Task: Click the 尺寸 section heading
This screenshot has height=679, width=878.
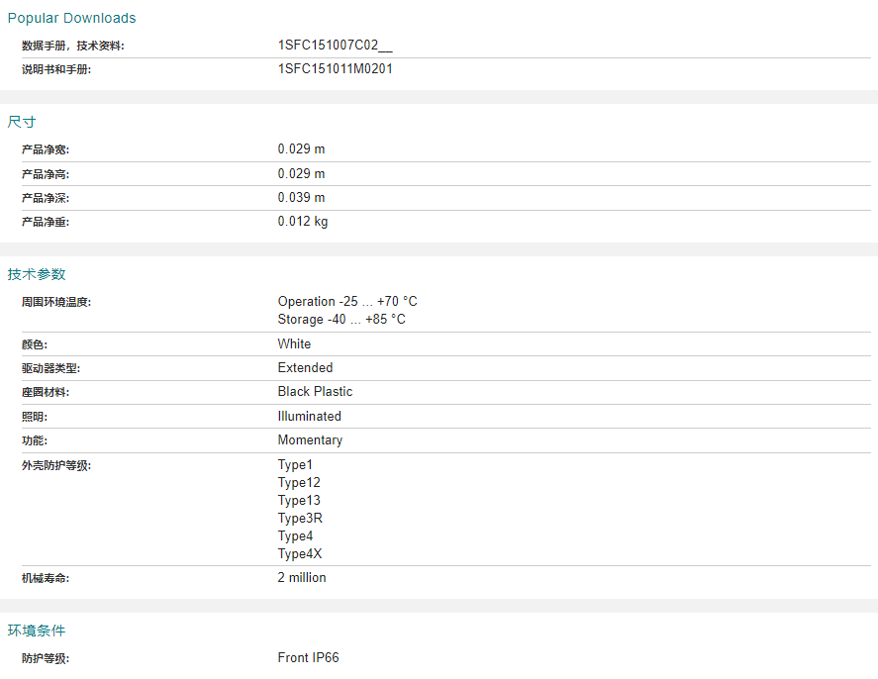Action: click(22, 122)
